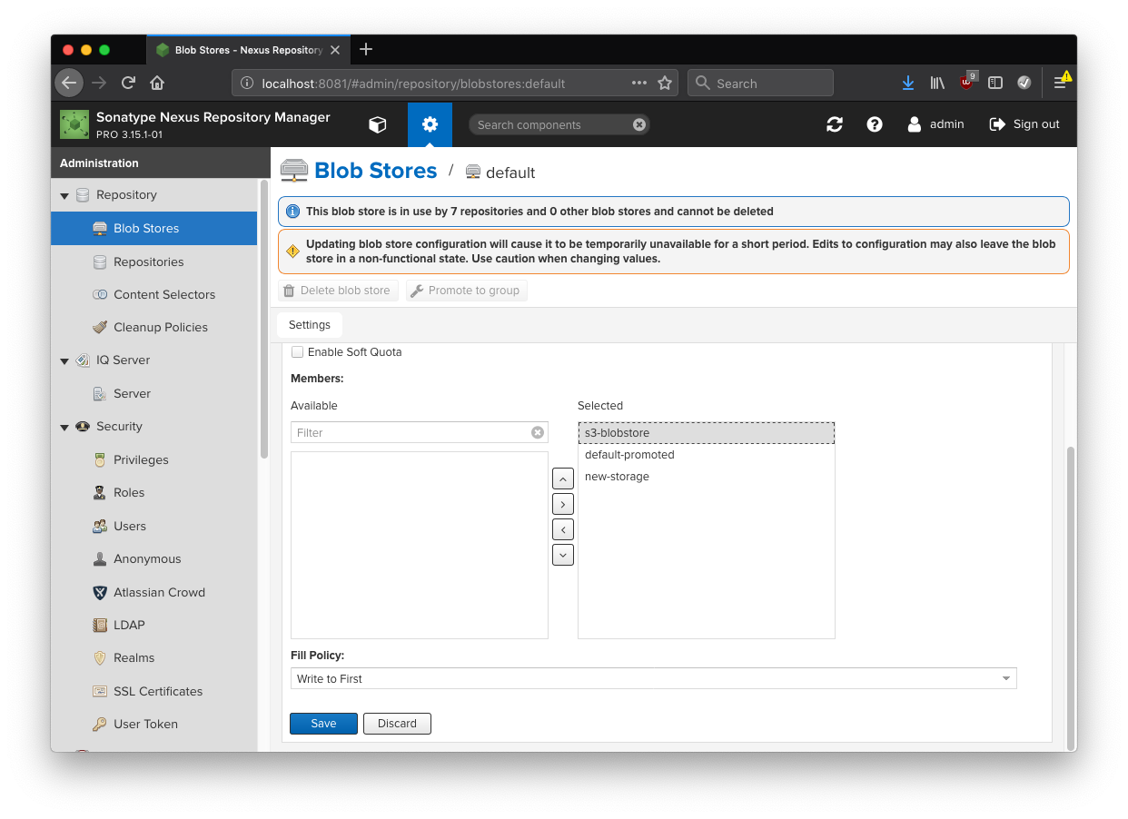Click the sidebar vertical scrollbar

pyautogui.click(x=264, y=318)
